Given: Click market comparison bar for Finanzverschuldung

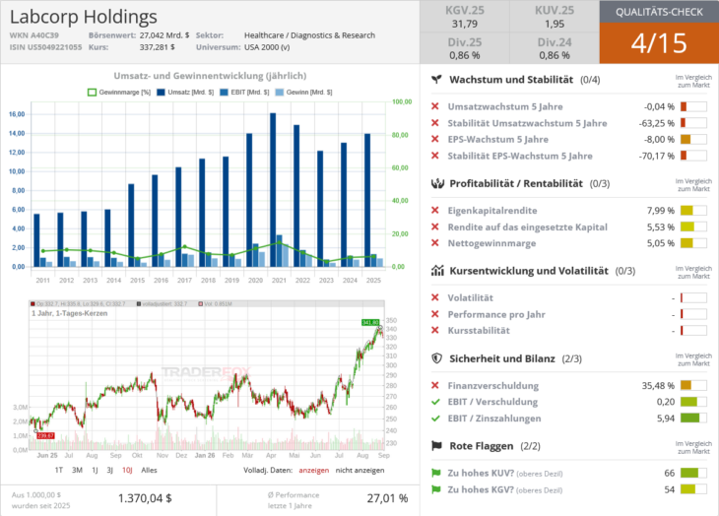Looking at the screenshot, I should pyautogui.click(x=693, y=385).
